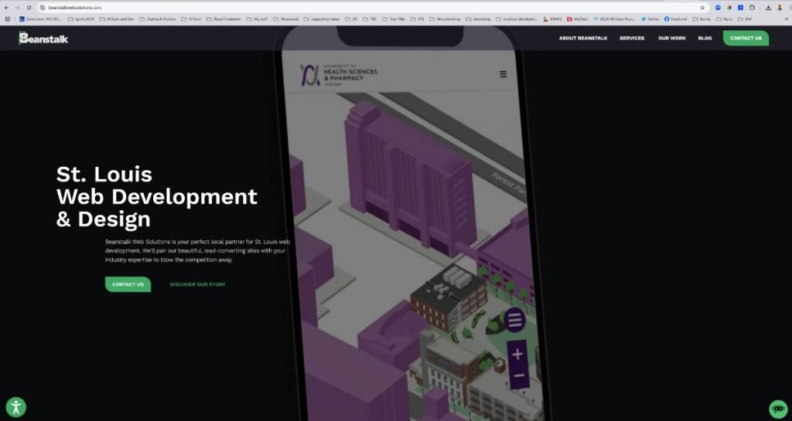Viewport: 792px width, 421px height.
Task: Open the browser downloads icon
Action: coord(768,7)
